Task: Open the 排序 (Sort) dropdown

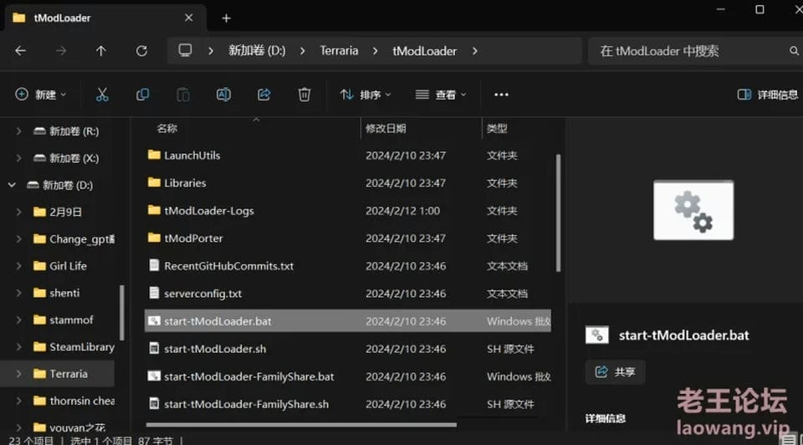Action: [366, 95]
